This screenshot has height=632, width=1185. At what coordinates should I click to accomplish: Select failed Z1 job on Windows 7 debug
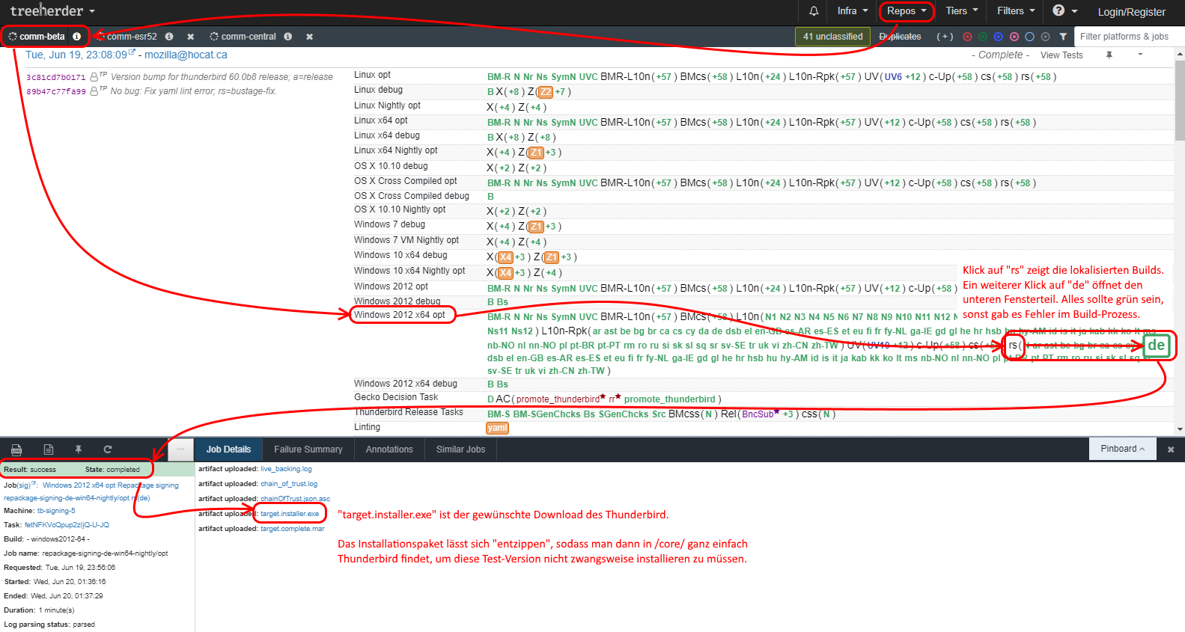click(536, 227)
